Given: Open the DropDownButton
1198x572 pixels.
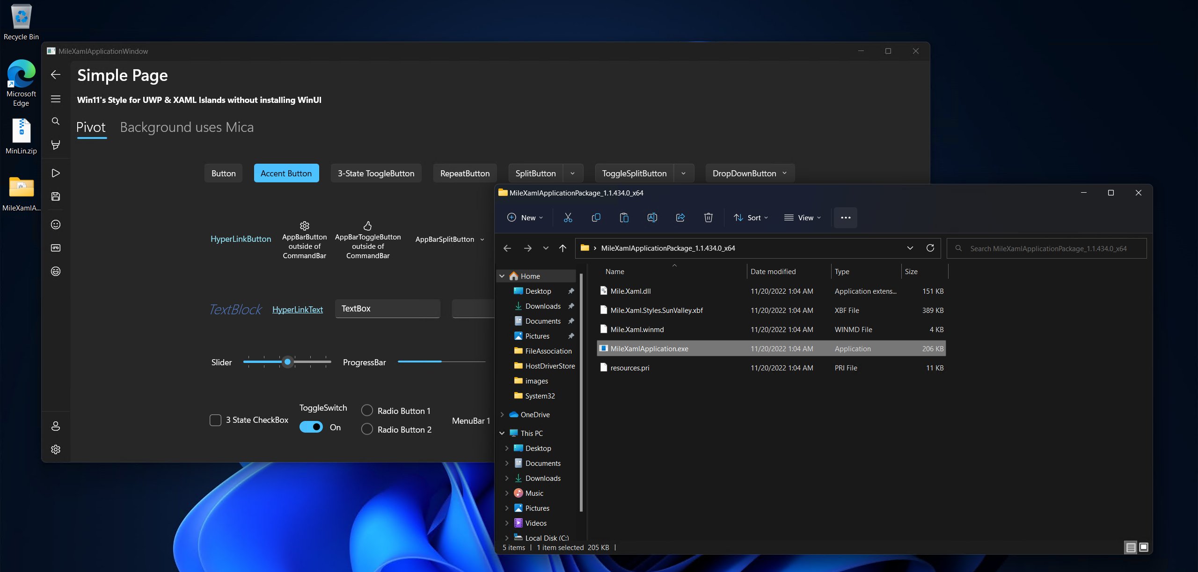Looking at the screenshot, I should [x=750, y=174].
